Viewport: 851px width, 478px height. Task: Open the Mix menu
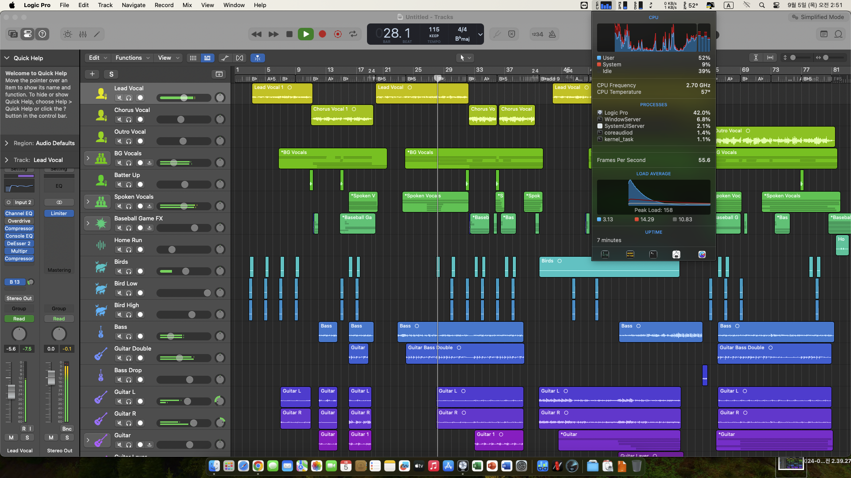[x=187, y=5]
